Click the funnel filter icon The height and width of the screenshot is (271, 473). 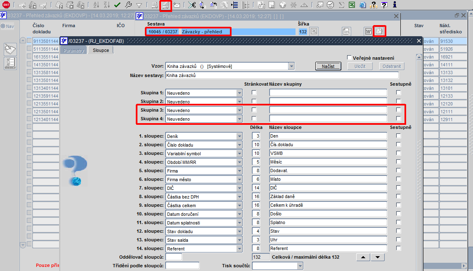click(x=139, y=5)
